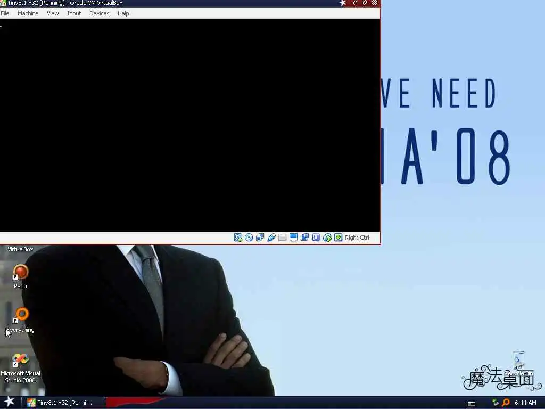Open the View menu
The image size is (545, 409).
click(x=53, y=13)
